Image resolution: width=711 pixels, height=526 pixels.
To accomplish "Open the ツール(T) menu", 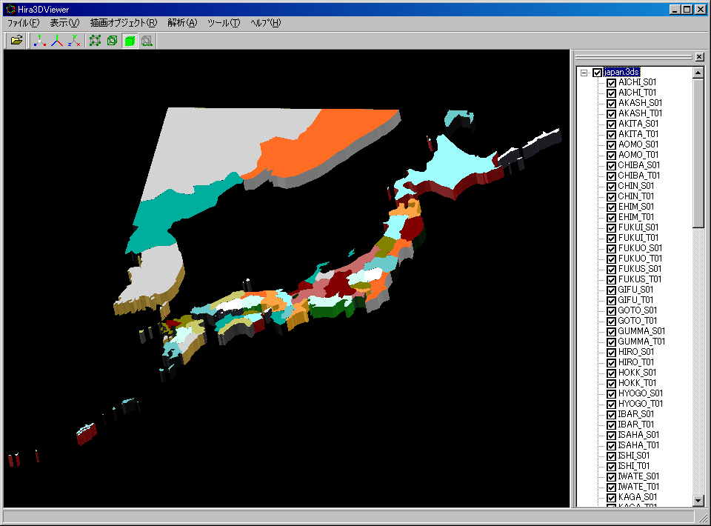I will 224,23.
